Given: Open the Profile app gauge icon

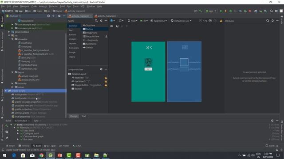Looking at the screenshot, I should 240,11.
